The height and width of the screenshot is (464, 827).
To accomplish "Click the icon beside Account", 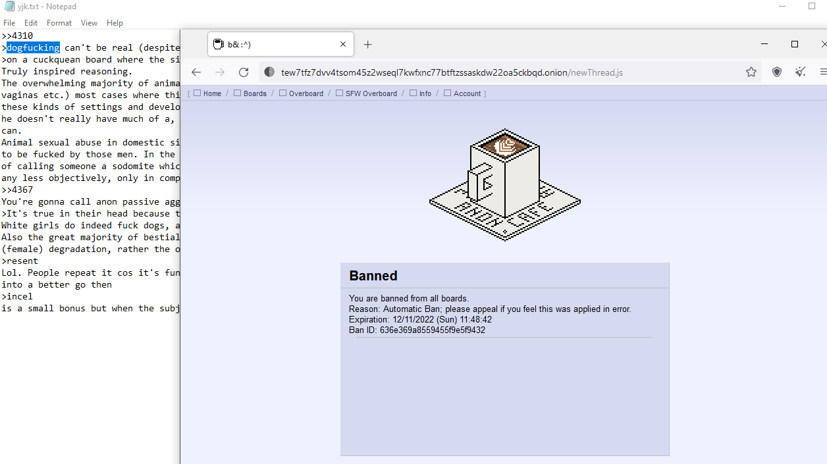I will click(448, 93).
